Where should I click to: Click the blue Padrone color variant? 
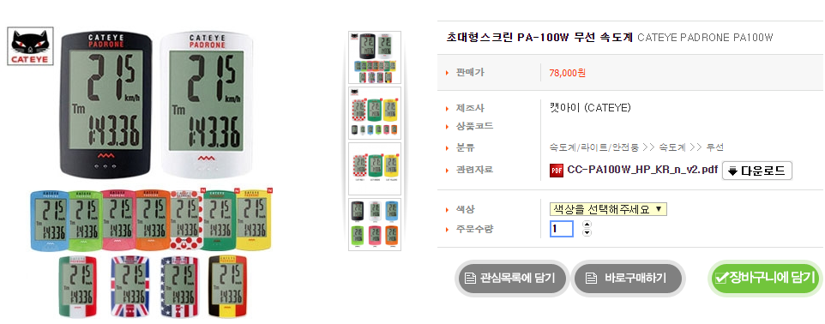49,221
